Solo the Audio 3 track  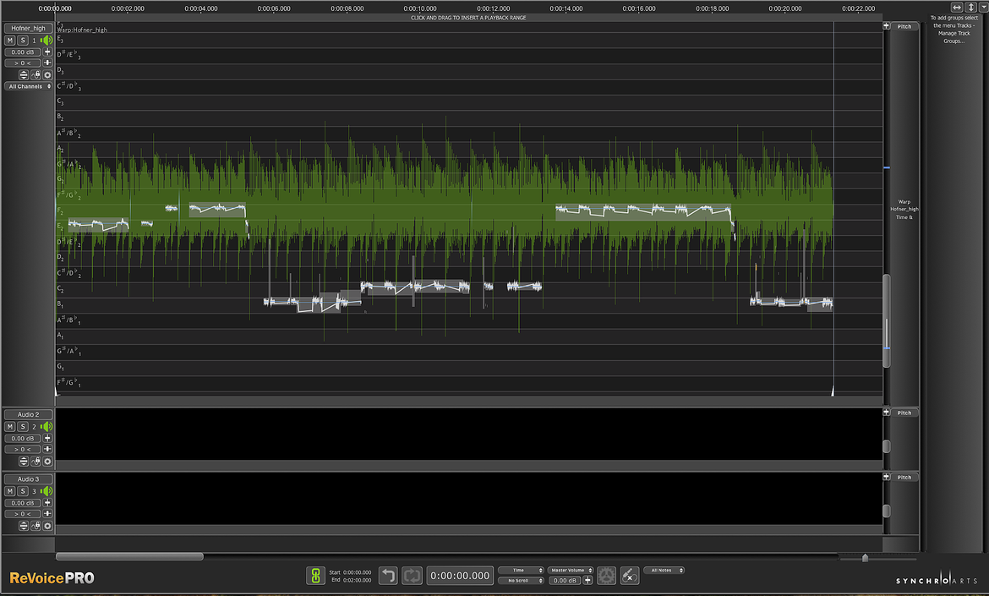[x=23, y=491]
